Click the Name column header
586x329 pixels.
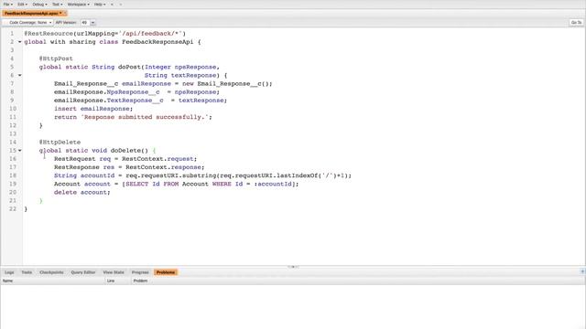(52, 281)
